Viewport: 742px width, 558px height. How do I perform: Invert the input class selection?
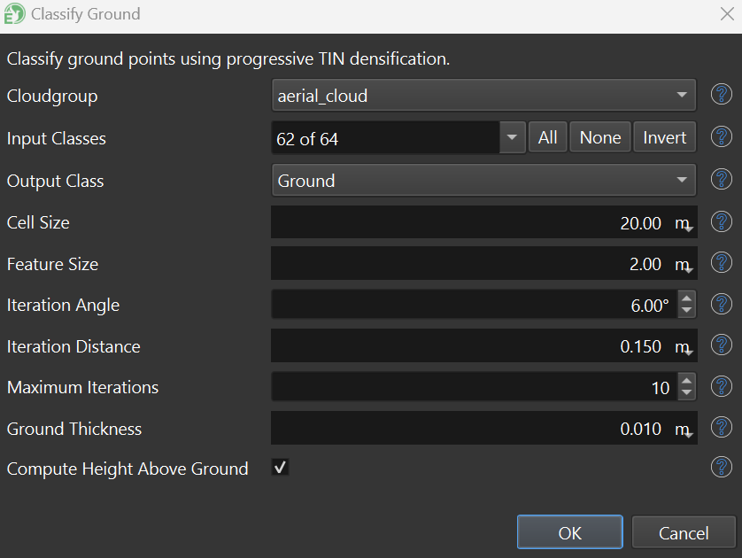[664, 138]
